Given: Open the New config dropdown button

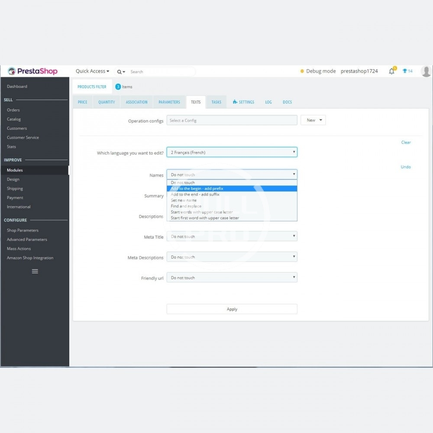Looking at the screenshot, I should click(x=313, y=120).
